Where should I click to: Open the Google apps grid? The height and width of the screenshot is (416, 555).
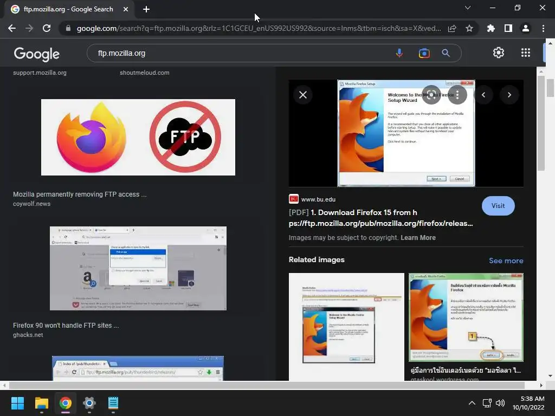pos(526,53)
